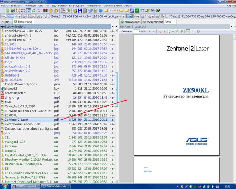Select file ZE500KL in the list
The image size is (236, 189).
pyautogui.click(x=58, y=115)
